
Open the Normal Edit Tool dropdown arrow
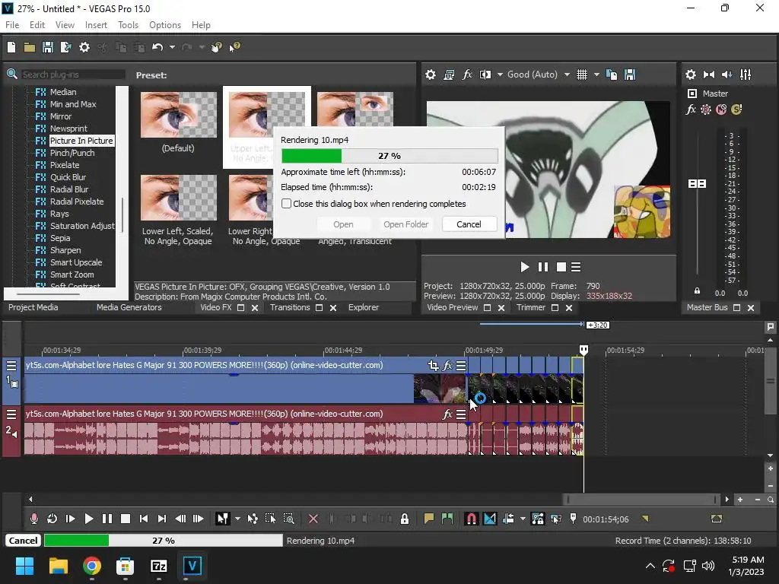coord(237,519)
